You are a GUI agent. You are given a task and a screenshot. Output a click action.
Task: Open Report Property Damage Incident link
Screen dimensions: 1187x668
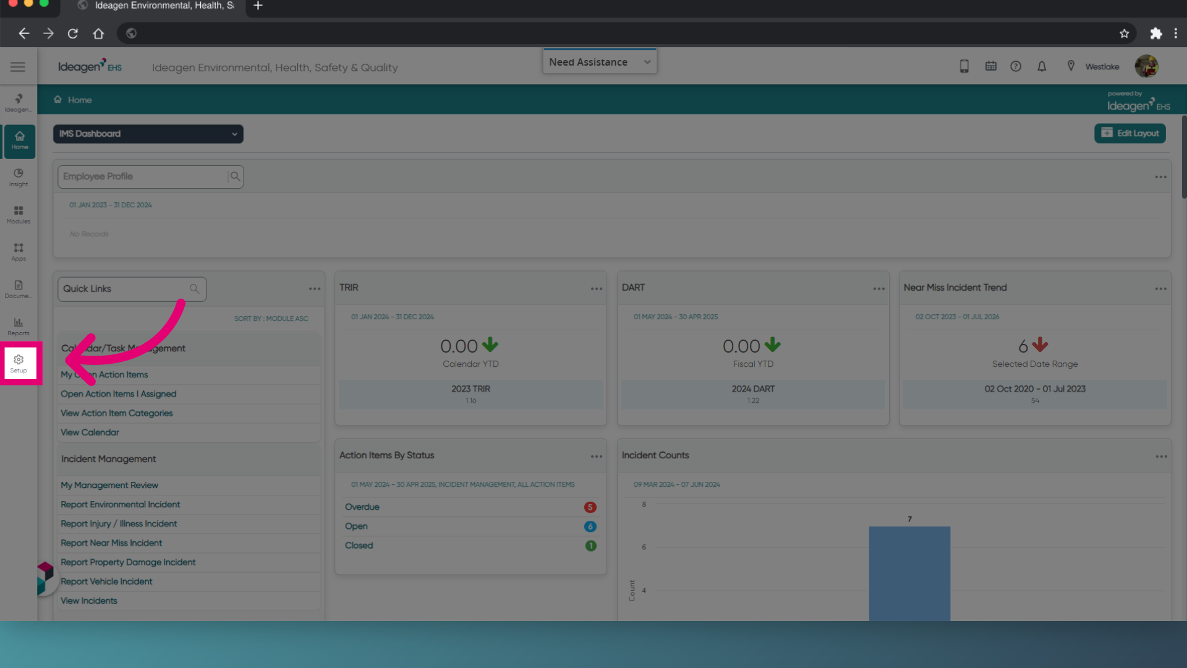tap(128, 562)
